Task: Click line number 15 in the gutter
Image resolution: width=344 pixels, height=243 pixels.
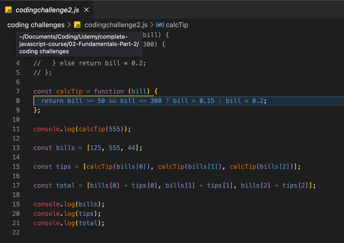Action: pos(16,167)
